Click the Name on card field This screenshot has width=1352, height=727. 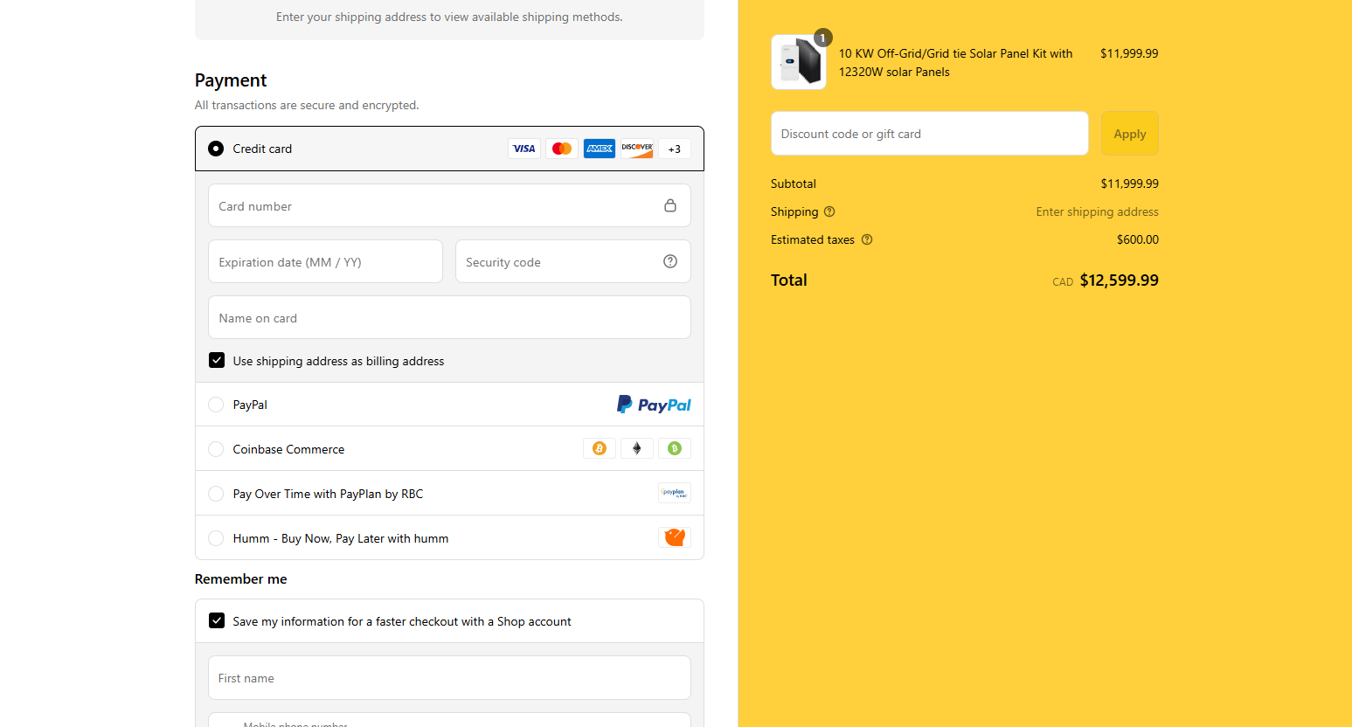tap(449, 318)
